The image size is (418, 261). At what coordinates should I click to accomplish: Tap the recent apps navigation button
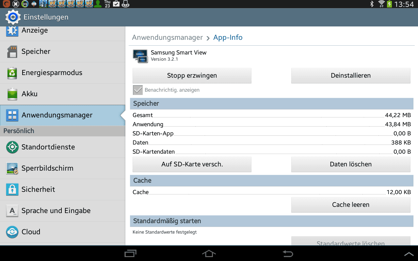click(x=130, y=253)
